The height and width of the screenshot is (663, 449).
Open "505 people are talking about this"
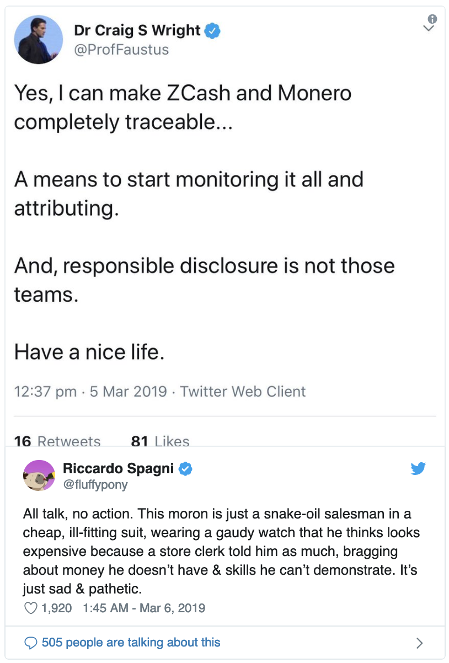coord(131,643)
